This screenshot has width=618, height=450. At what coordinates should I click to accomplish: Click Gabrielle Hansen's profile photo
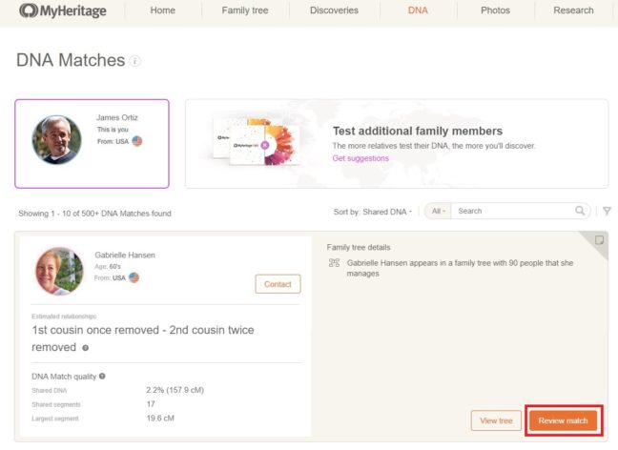tap(59, 271)
